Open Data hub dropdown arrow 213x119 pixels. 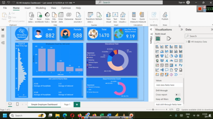[x=49, y=22]
